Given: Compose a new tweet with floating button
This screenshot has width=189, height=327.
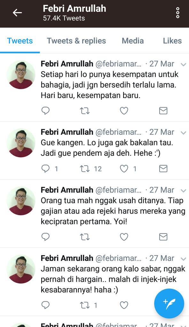Looking at the screenshot, I should click(x=169, y=303).
